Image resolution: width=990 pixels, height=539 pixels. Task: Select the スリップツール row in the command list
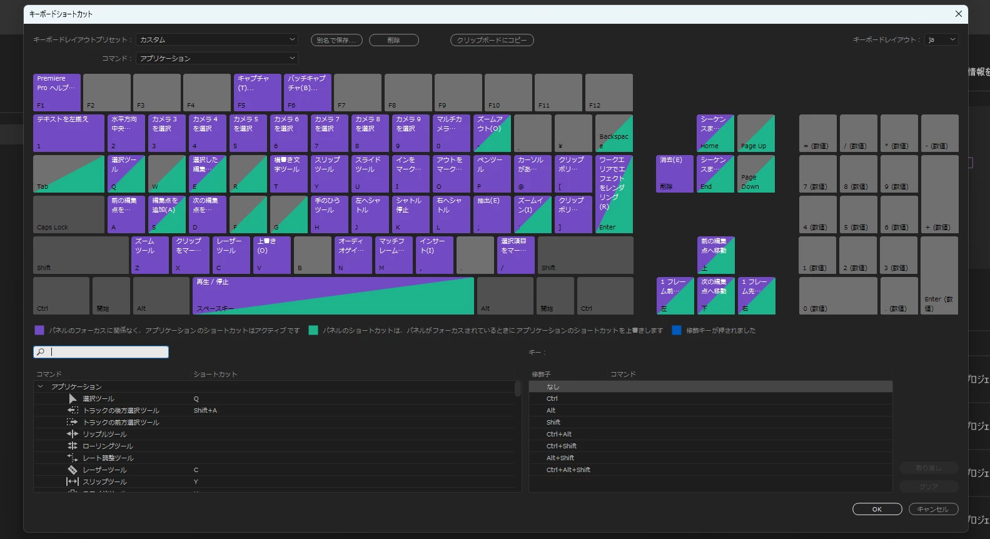[x=274, y=481]
